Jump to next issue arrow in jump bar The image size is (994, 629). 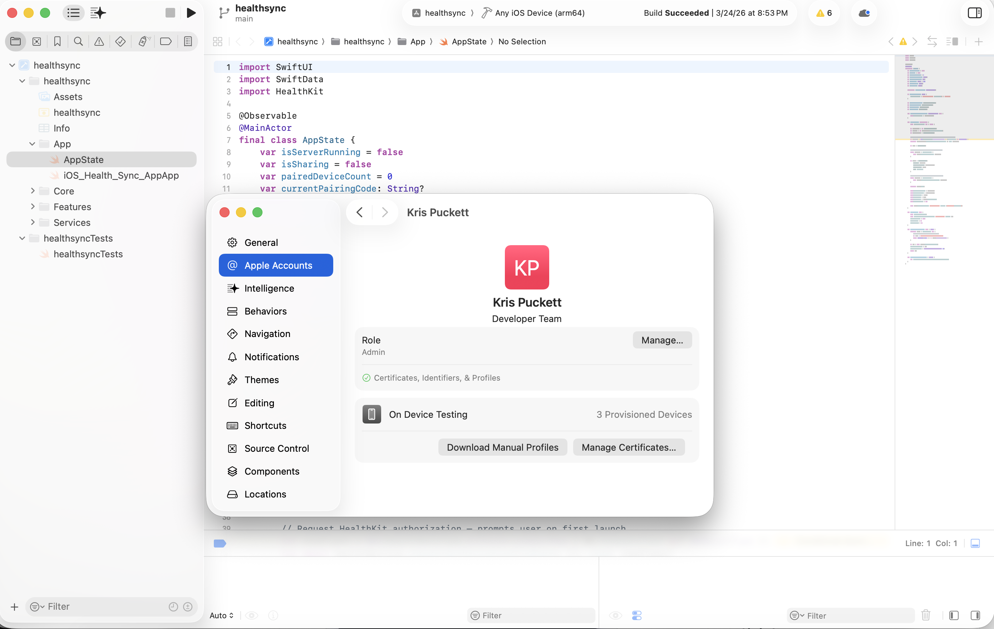[x=915, y=41]
